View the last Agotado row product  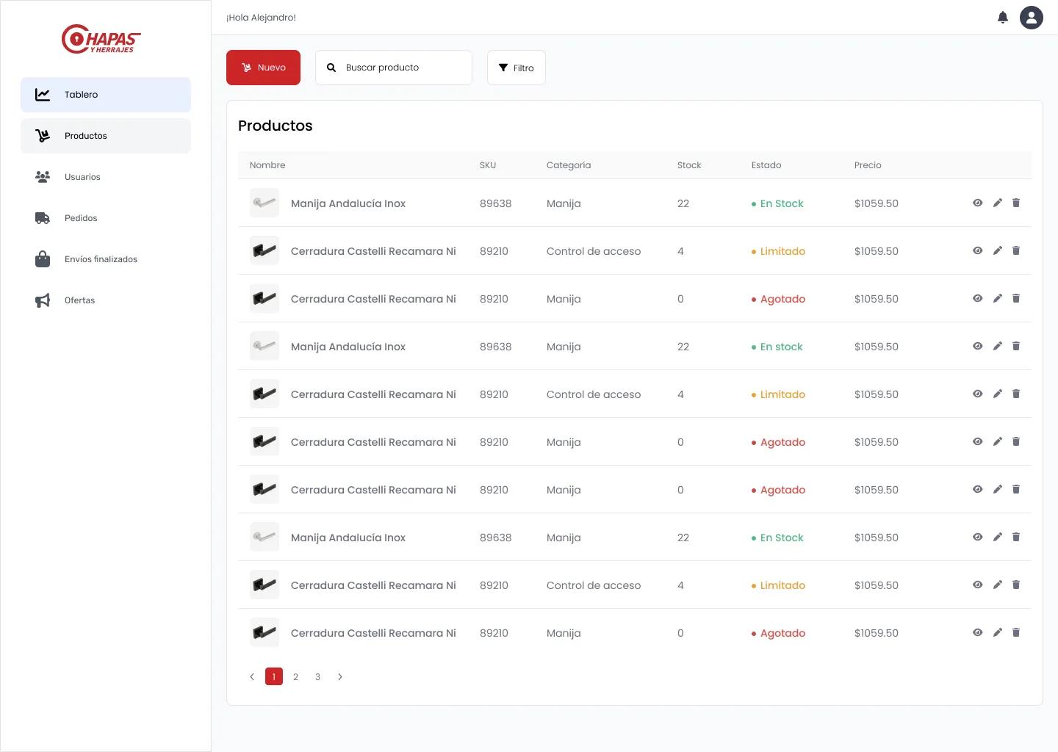tap(977, 632)
